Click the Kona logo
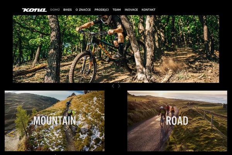This screenshot has height=155, width=232. (x=34, y=10)
